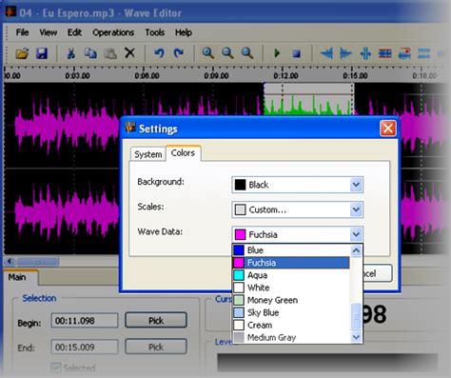Click the blue vertical-bar arrows toolbar icon

tap(365, 53)
